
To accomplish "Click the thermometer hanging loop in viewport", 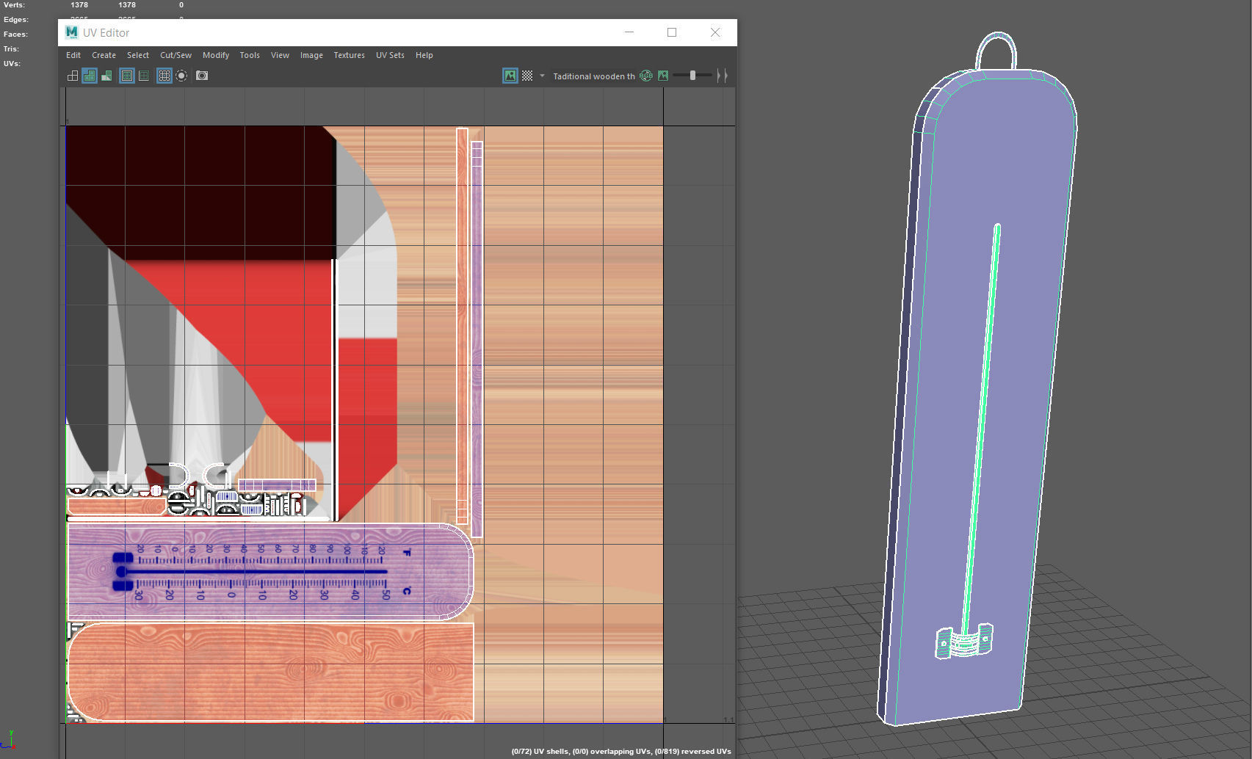I will [x=996, y=51].
